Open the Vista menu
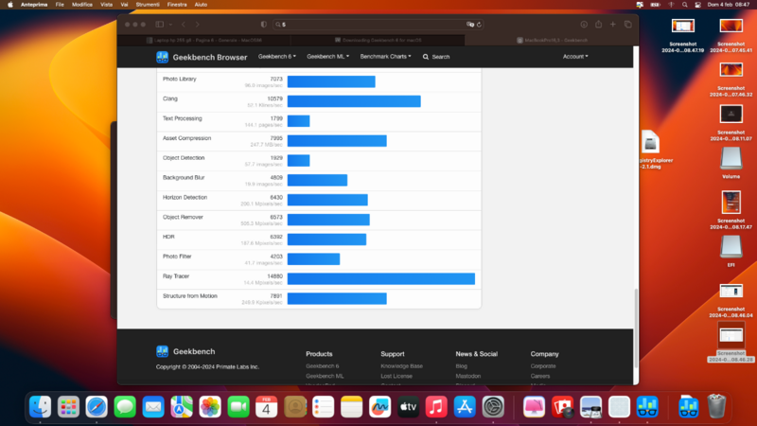757x426 pixels. 106,5
